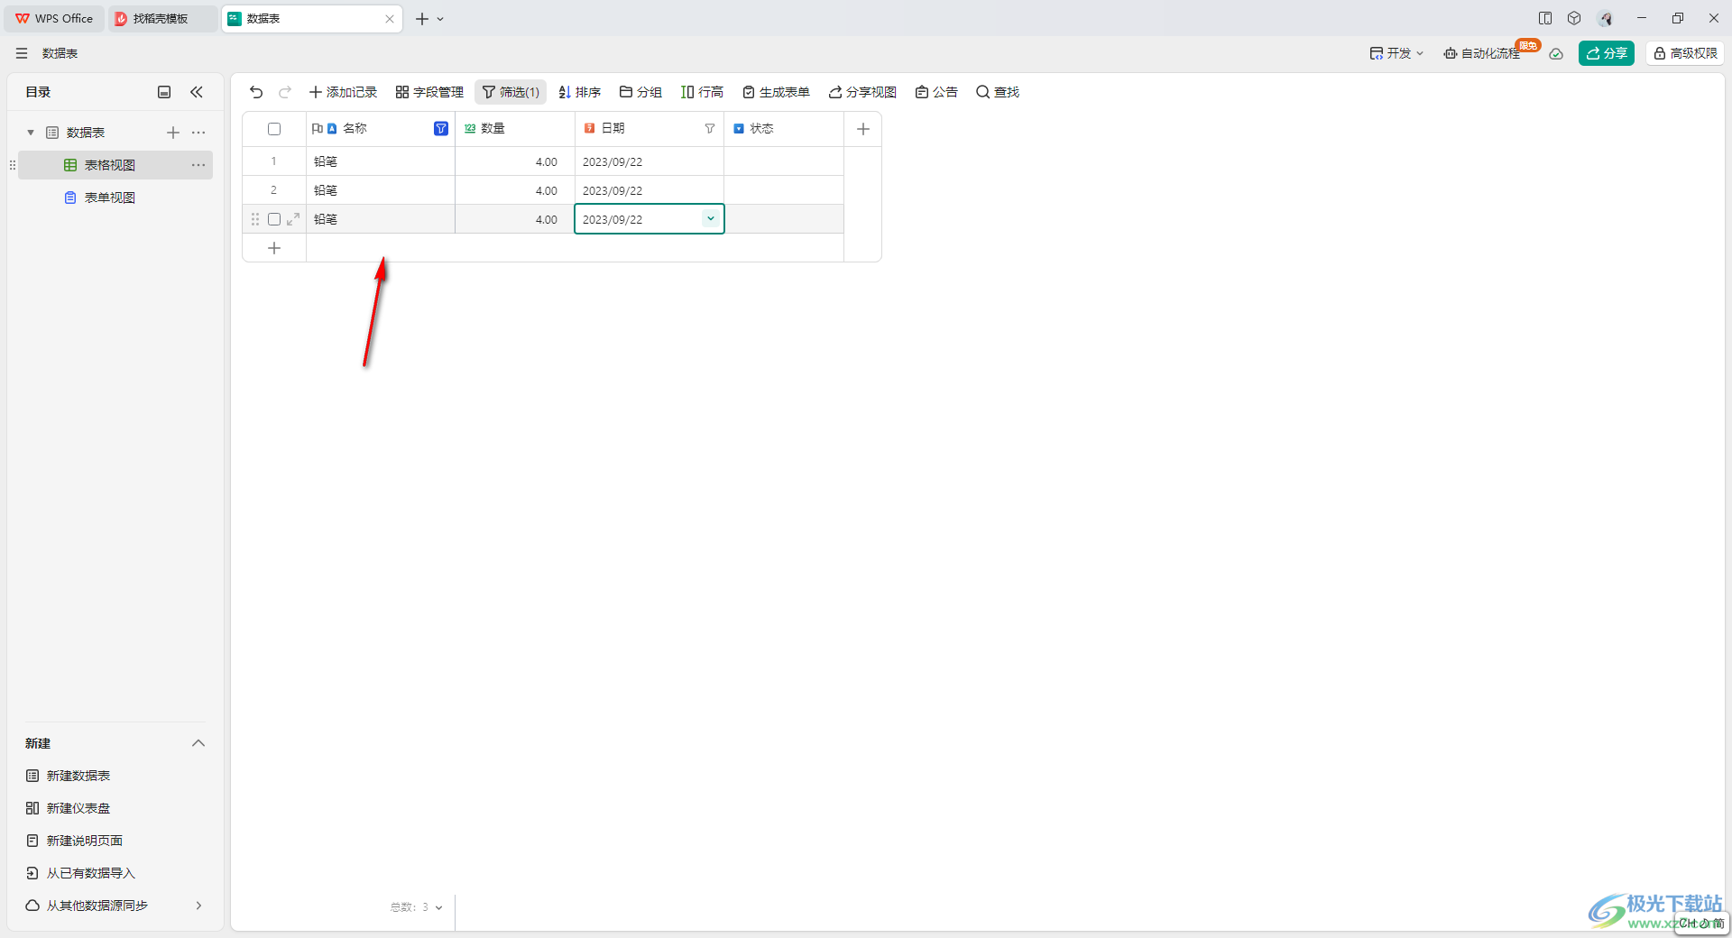The image size is (1732, 938).
Task: Select the 名称 column header
Action: pyautogui.click(x=381, y=129)
